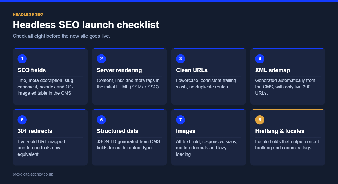Click the 'Generated automatically from the CMS' description
Screen dimensions: 338x184
pos(285,87)
